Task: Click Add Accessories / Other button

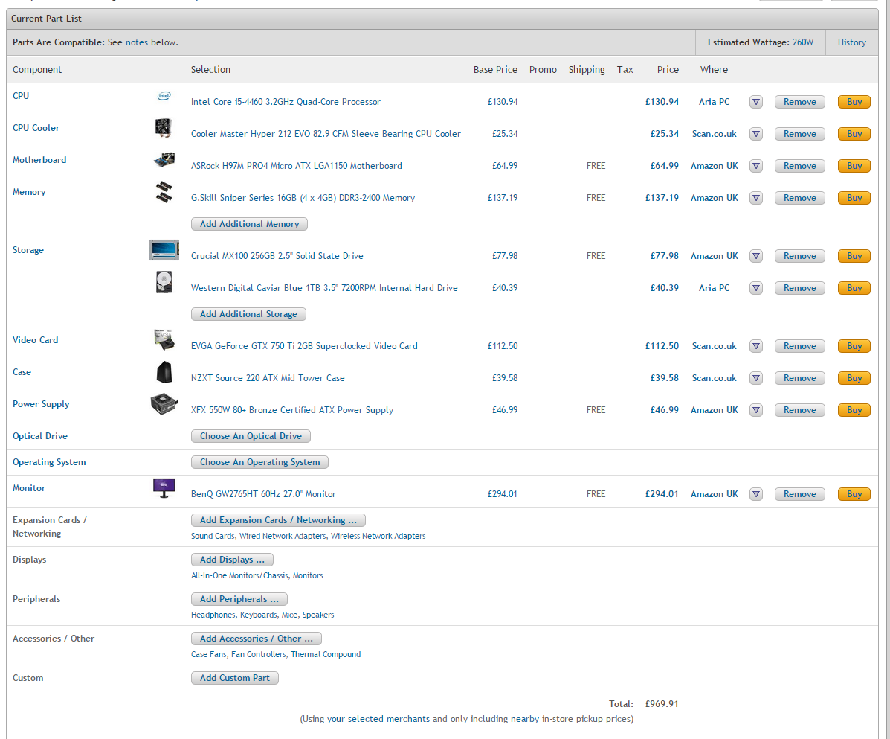Action: [x=257, y=639]
